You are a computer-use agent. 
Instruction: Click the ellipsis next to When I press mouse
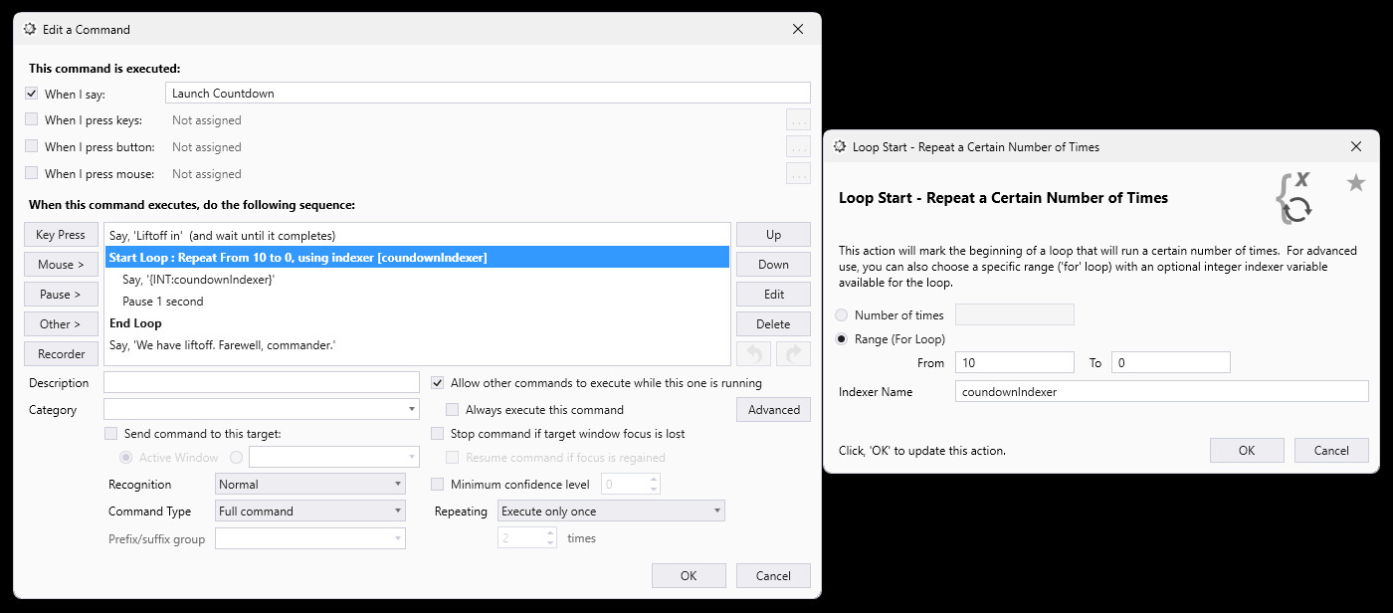coord(798,173)
